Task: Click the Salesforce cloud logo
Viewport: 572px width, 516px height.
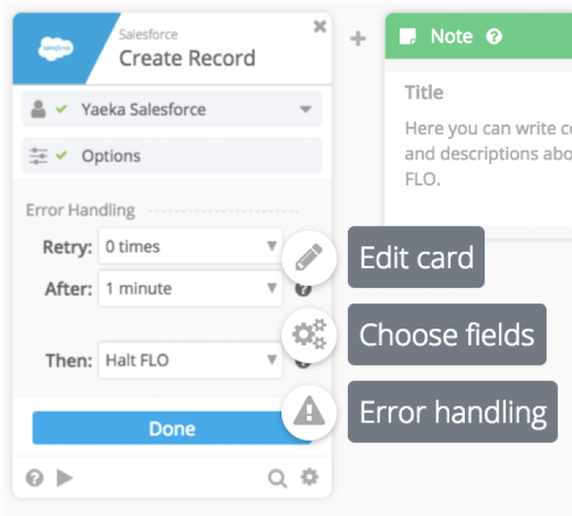Action: pos(55,49)
